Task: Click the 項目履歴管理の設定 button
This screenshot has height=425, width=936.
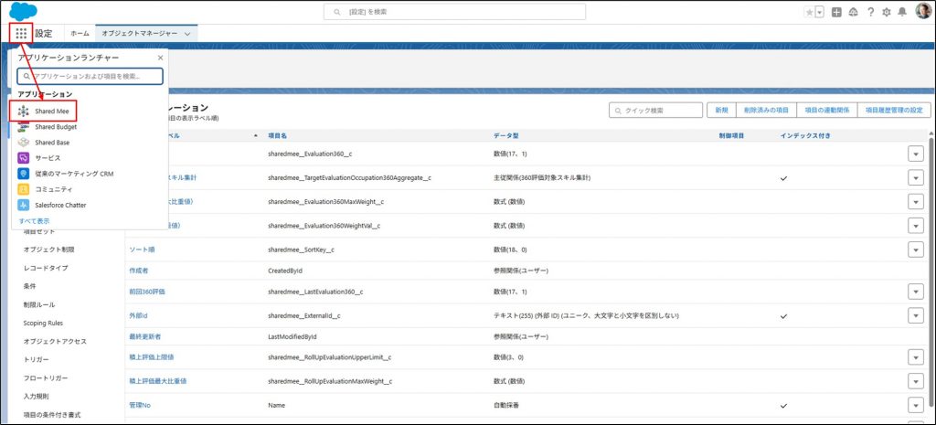Action: pos(897,110)
